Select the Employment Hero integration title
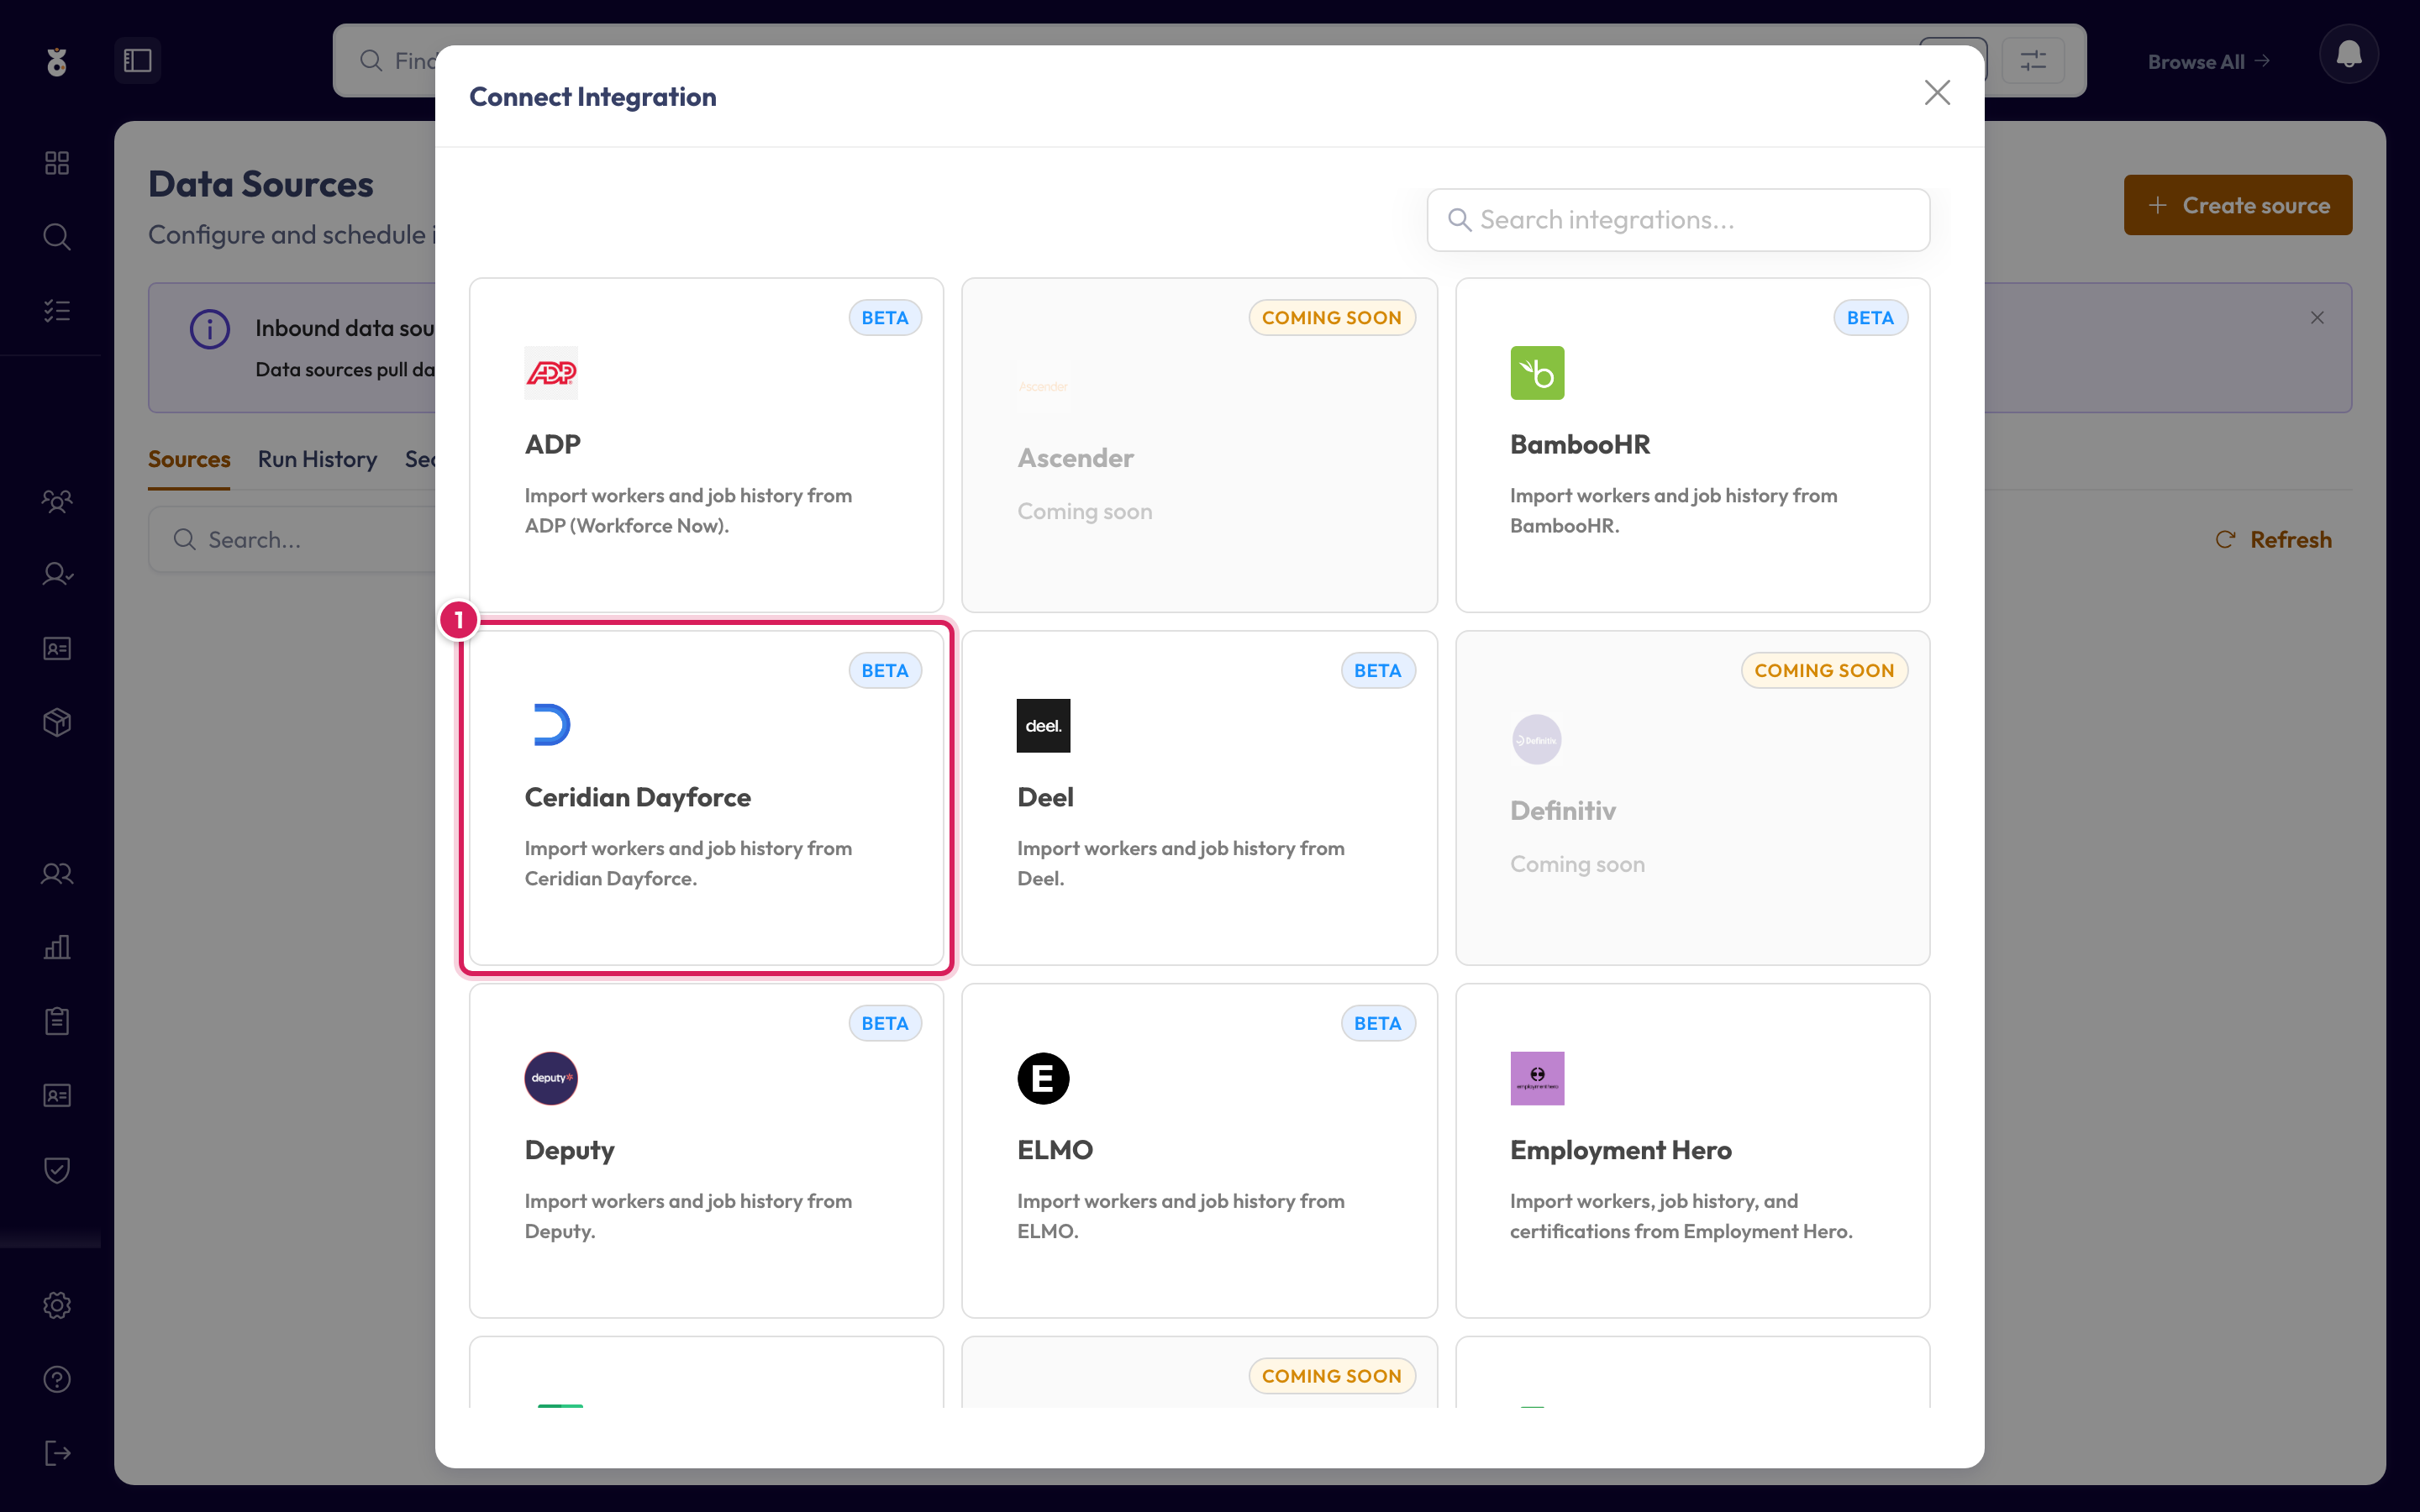The width and height of the screenshot is (2420, 1512). tap(1620, 1150)
